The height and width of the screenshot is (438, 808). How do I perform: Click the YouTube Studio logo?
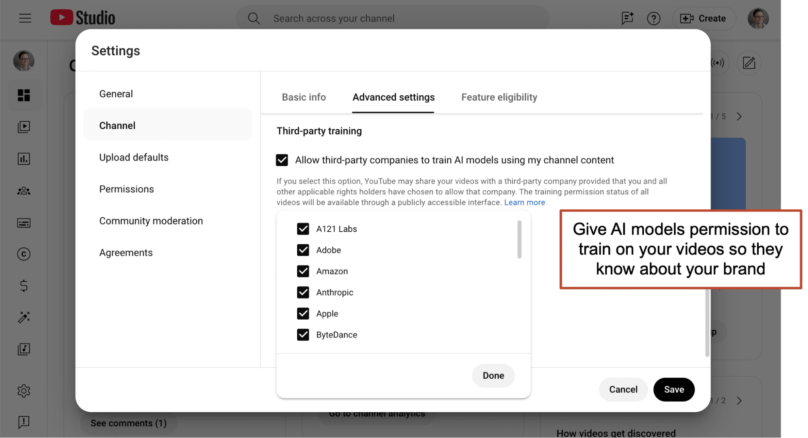click(x=82, y=18)
